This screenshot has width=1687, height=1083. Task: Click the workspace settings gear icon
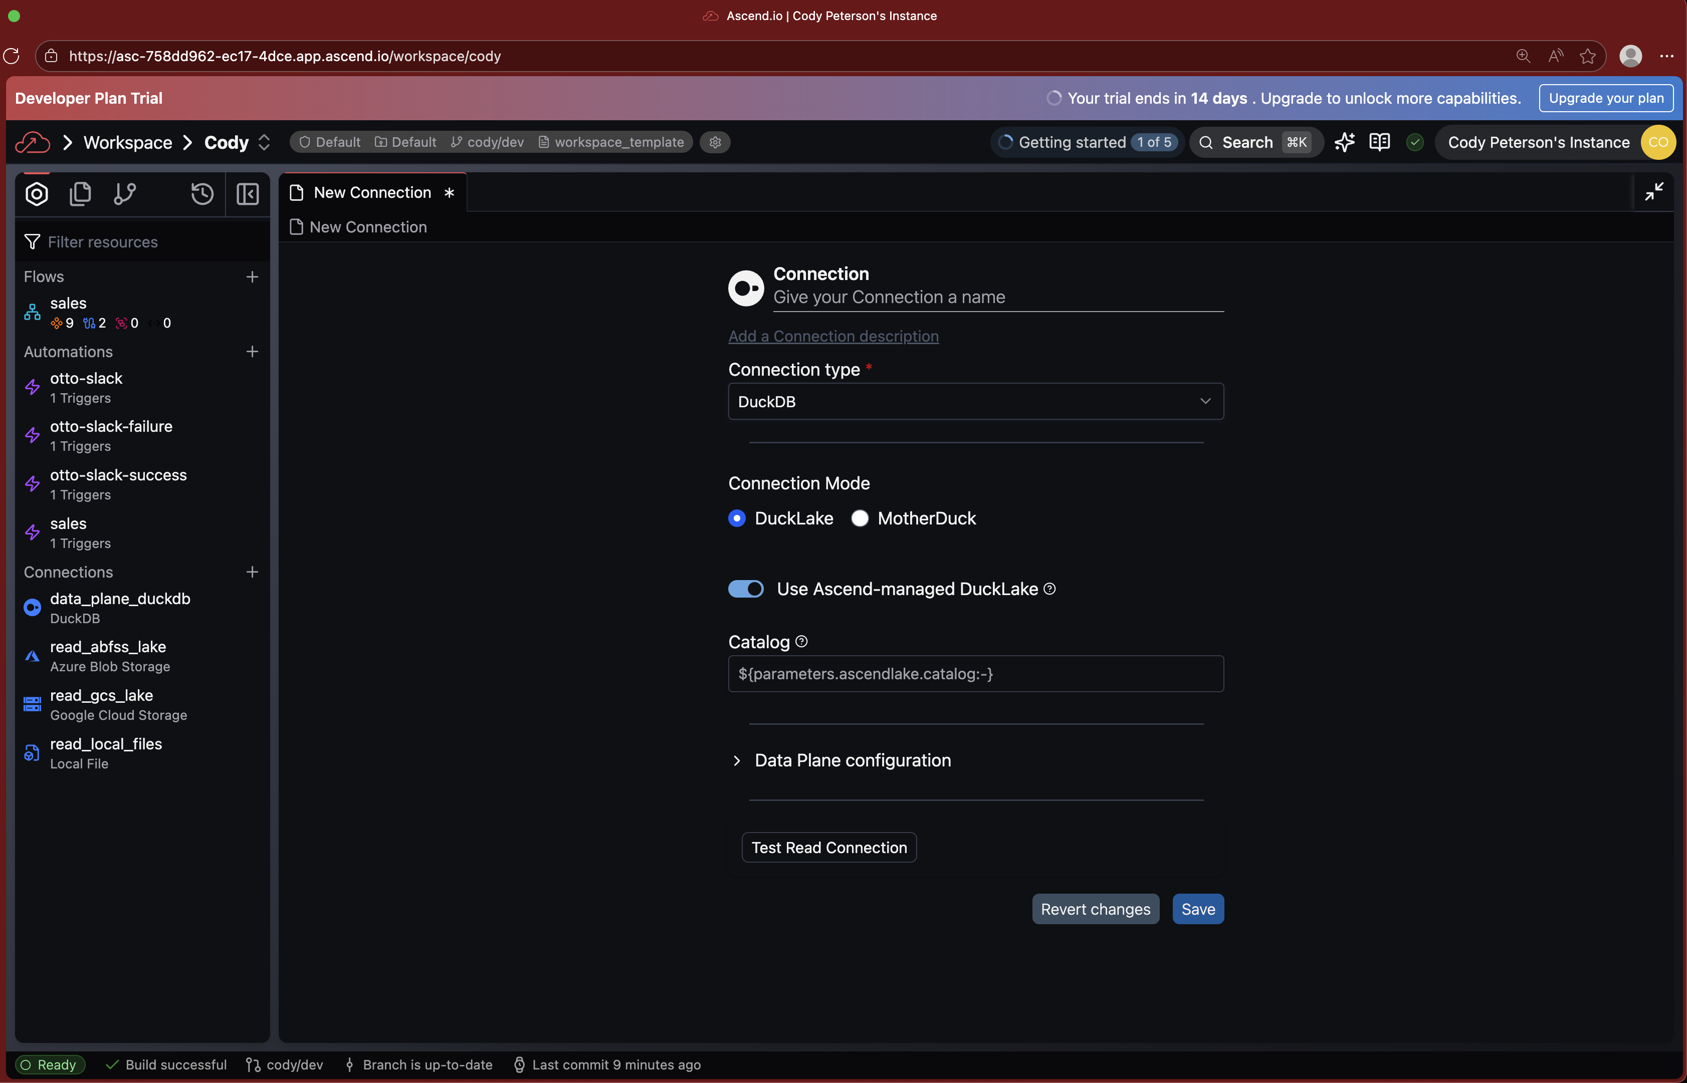(x=715, y=142)
